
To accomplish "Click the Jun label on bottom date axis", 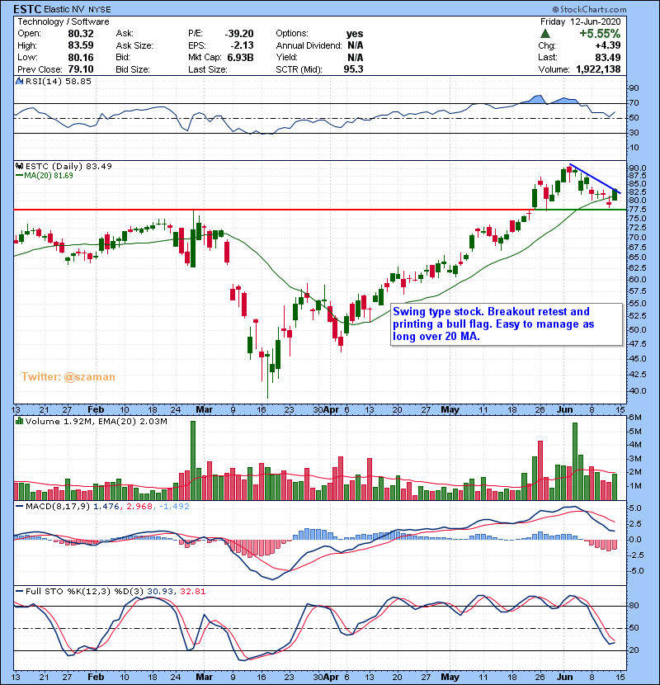I will click(x=565, y=677).
